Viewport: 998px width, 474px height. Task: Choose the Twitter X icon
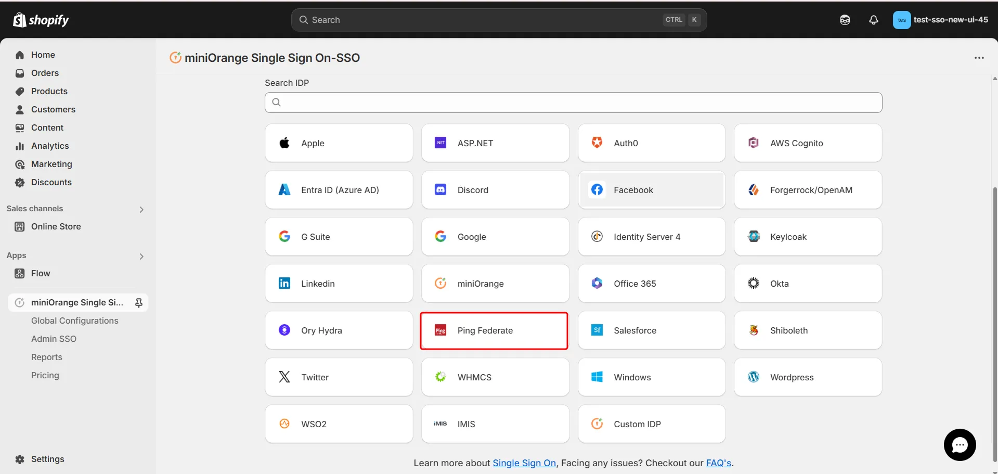tap(284, 377)
